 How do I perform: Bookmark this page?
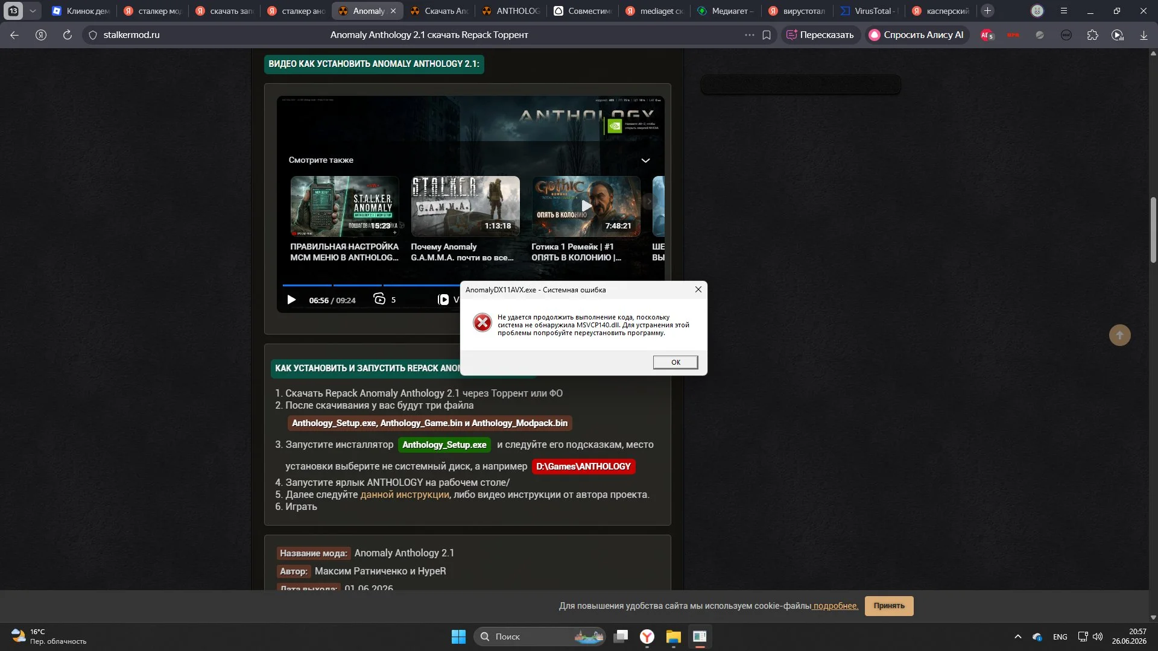pyautogui.click(x=767, y=35)
